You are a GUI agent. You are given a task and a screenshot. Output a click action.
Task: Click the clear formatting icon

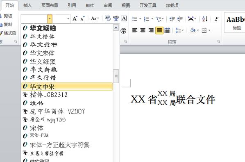tap(108, 18)
